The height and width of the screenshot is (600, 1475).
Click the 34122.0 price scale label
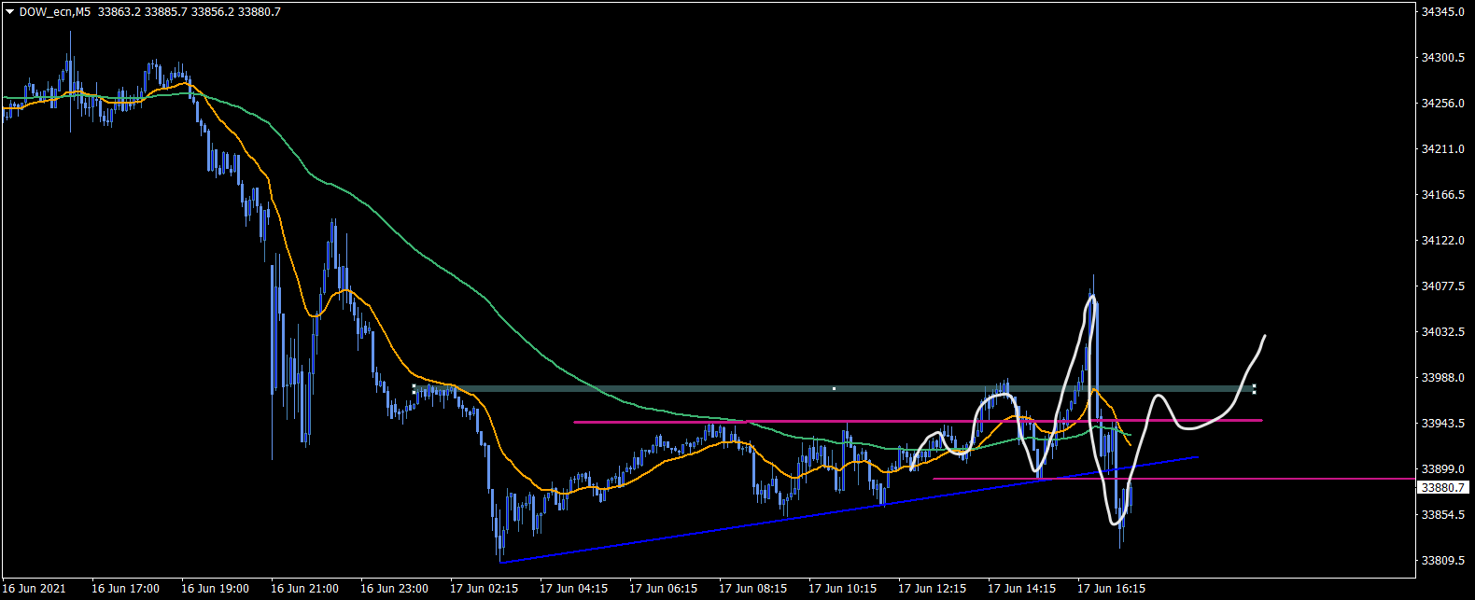pos(1442,241)
